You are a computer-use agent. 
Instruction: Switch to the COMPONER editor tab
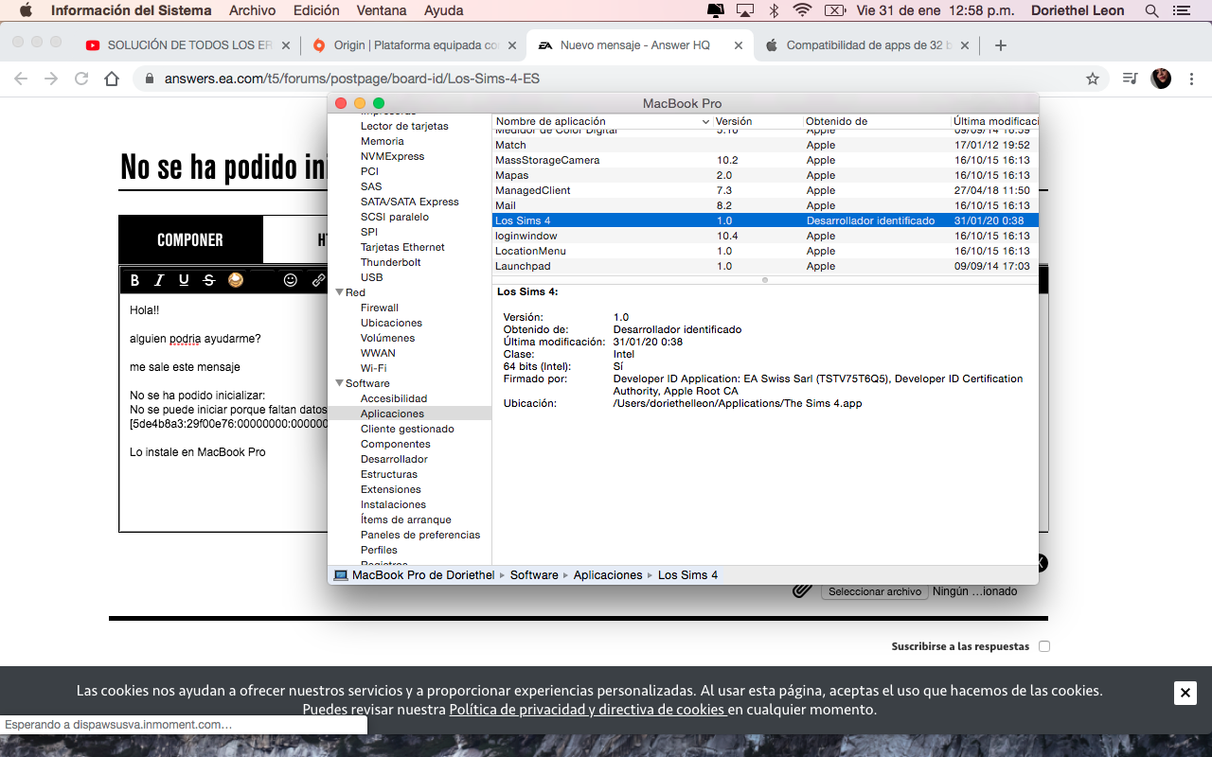click(190, 240)
